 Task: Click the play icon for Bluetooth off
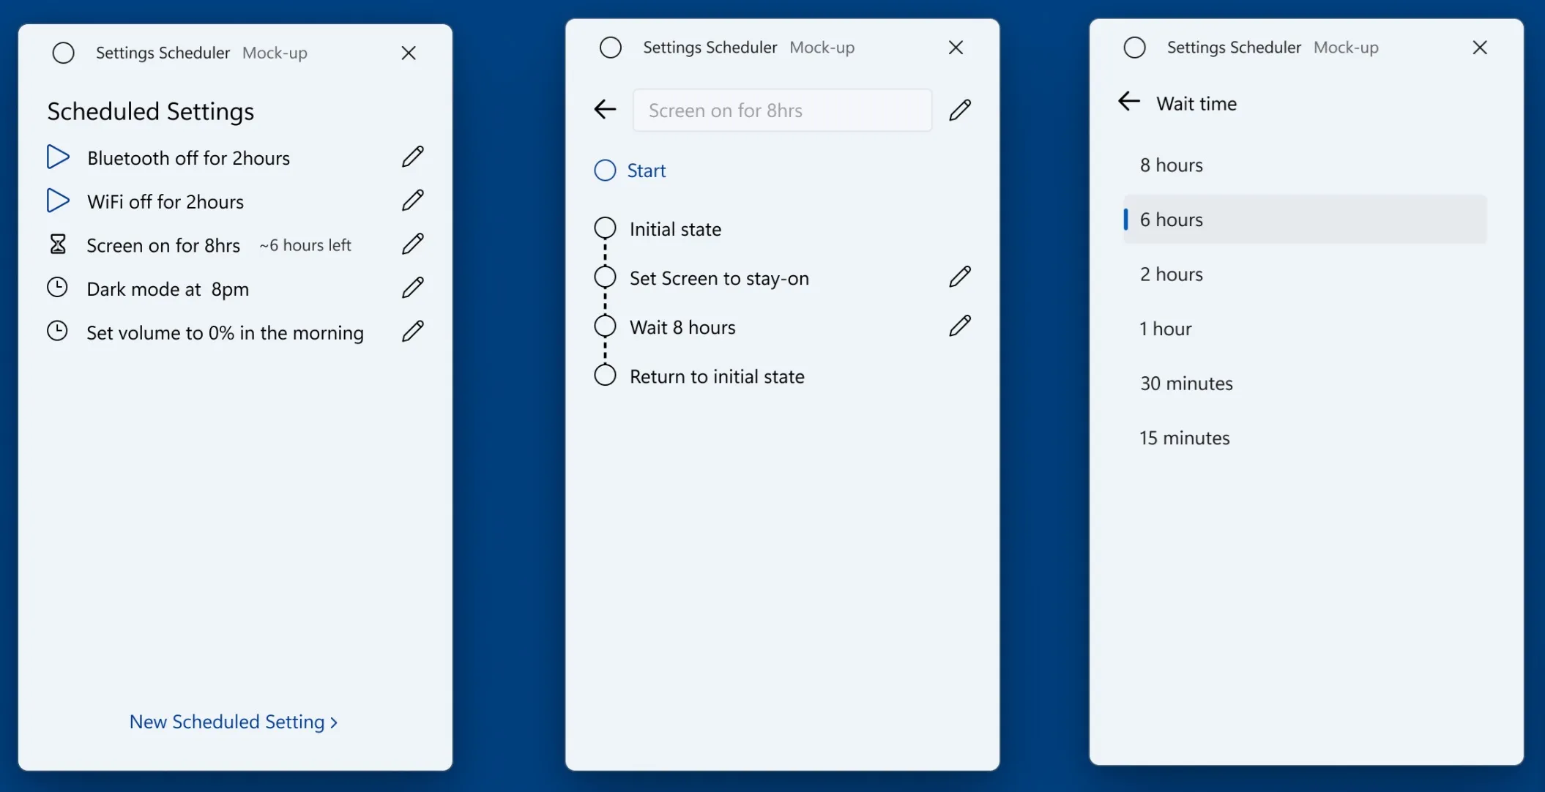[x=58, y=157]
